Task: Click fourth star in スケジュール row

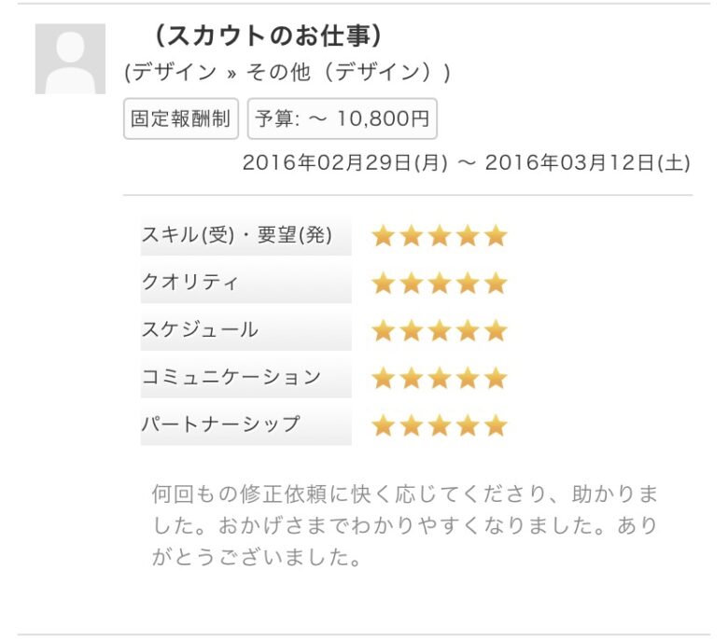Action: coord(468,330)
